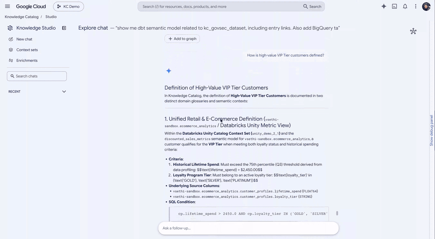
Task: Open the three-dot more options menu
Action: 416,6
